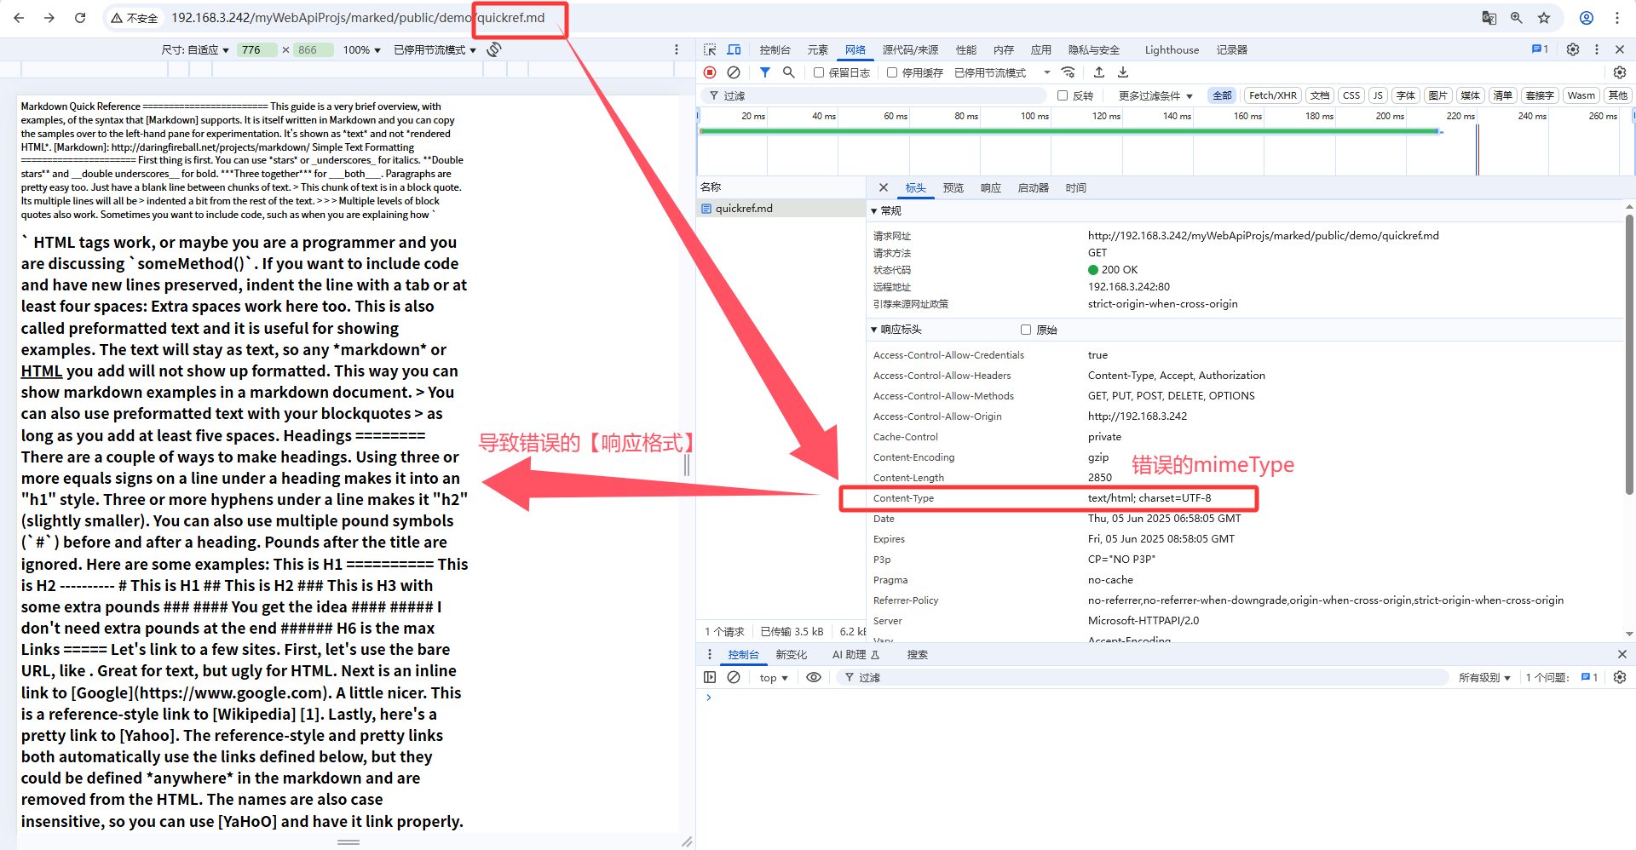Open dimensions 尺寸 dropdown
The width and height of the screenshot is (1636, 850).
pos(195,49)
